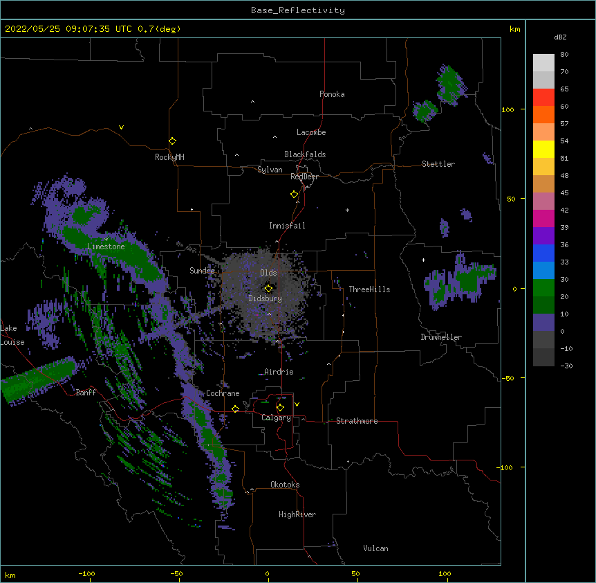Click the Banff label
Image resolution: width=596 pixels, height=583 pixels.
[x=86, y=393]
